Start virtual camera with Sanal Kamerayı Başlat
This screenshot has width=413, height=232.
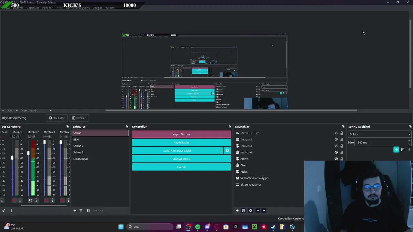pyautogui.click(x=177, y=150)
